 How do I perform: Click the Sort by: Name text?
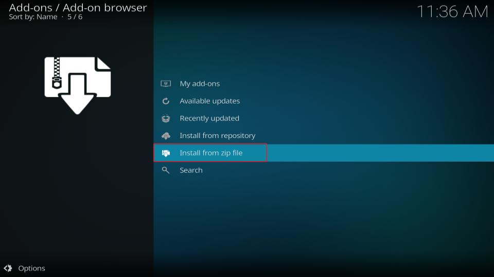point(33,17)
